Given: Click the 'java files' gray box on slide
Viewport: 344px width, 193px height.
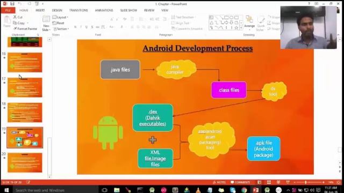Looking at the screenshot, I should pyautogui.click(x=120, y=70).
